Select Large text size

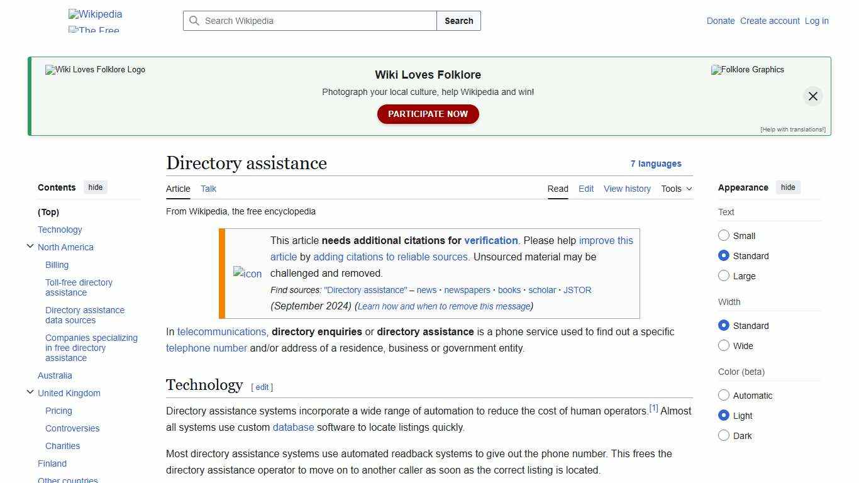[724, 275]
